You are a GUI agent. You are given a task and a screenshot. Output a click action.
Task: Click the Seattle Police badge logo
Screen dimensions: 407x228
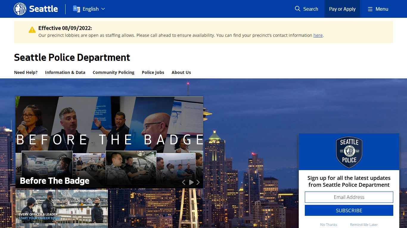[349, 152]
